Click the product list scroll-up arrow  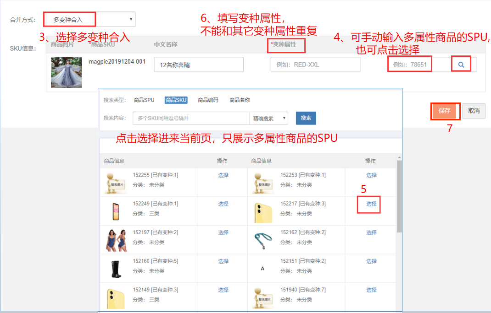[x=399, y=157]
